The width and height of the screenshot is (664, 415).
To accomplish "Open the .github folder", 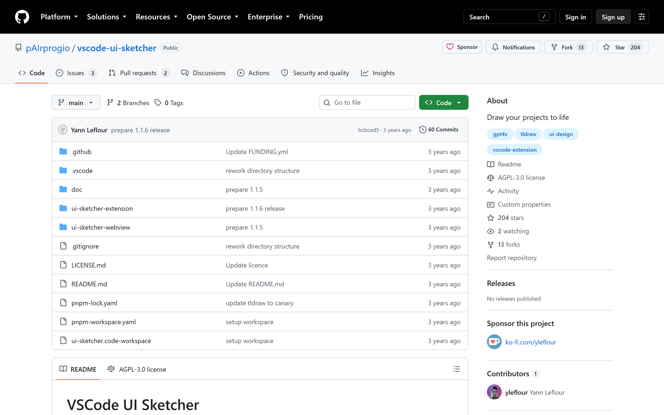I will [x=81, y=151].
